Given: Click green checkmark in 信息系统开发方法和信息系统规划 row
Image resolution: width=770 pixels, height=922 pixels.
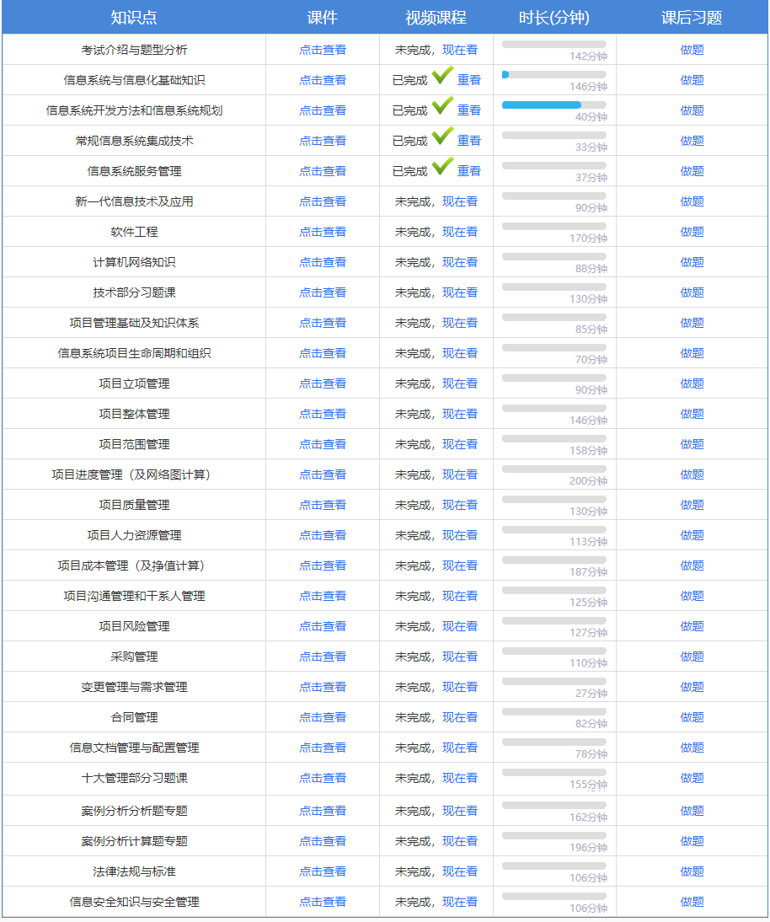Looking at the screenshot, I should click(442, 108).
